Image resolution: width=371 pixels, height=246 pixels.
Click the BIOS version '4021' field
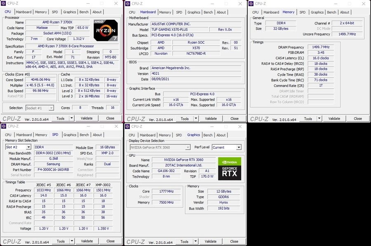(x=196, y=74)
